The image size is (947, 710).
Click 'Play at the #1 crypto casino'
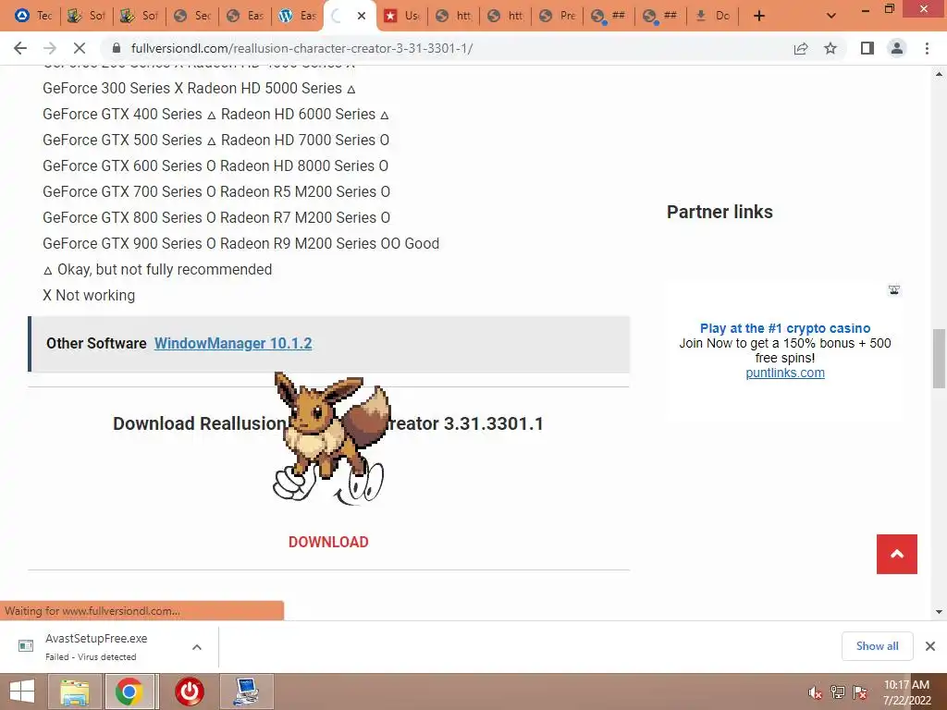(785, 328)
